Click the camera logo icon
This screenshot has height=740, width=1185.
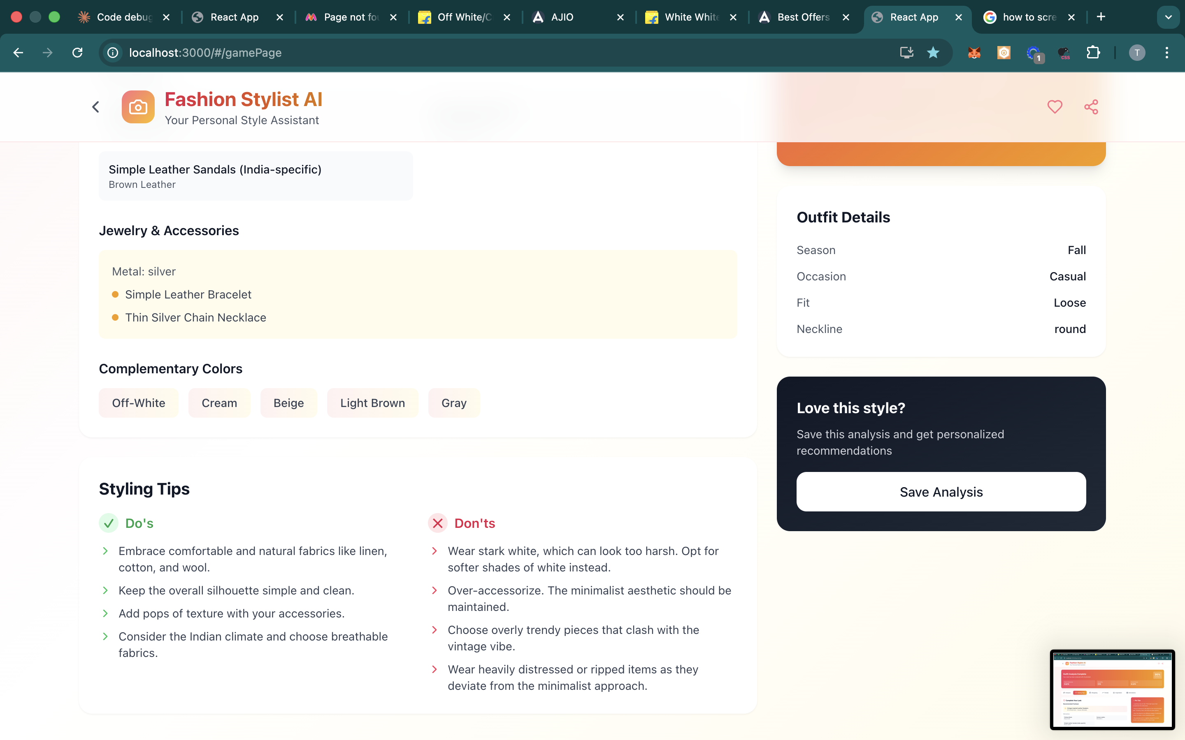(x=138, y=107)
